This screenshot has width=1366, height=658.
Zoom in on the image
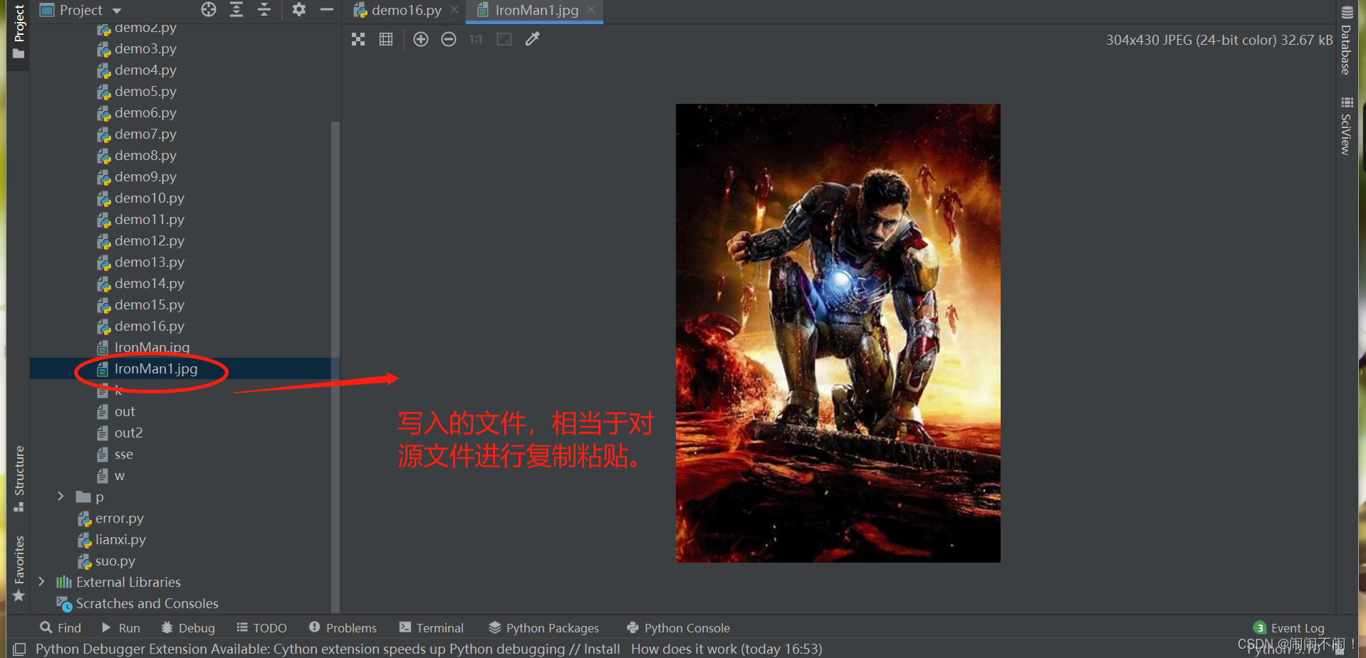click(x=421, y=40)
